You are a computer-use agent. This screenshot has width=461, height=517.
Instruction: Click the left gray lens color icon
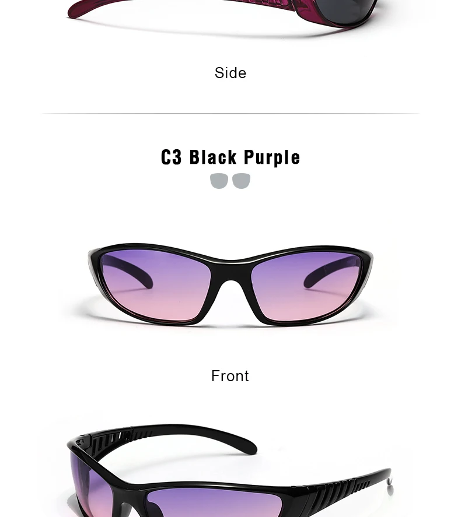pos(219,181)
